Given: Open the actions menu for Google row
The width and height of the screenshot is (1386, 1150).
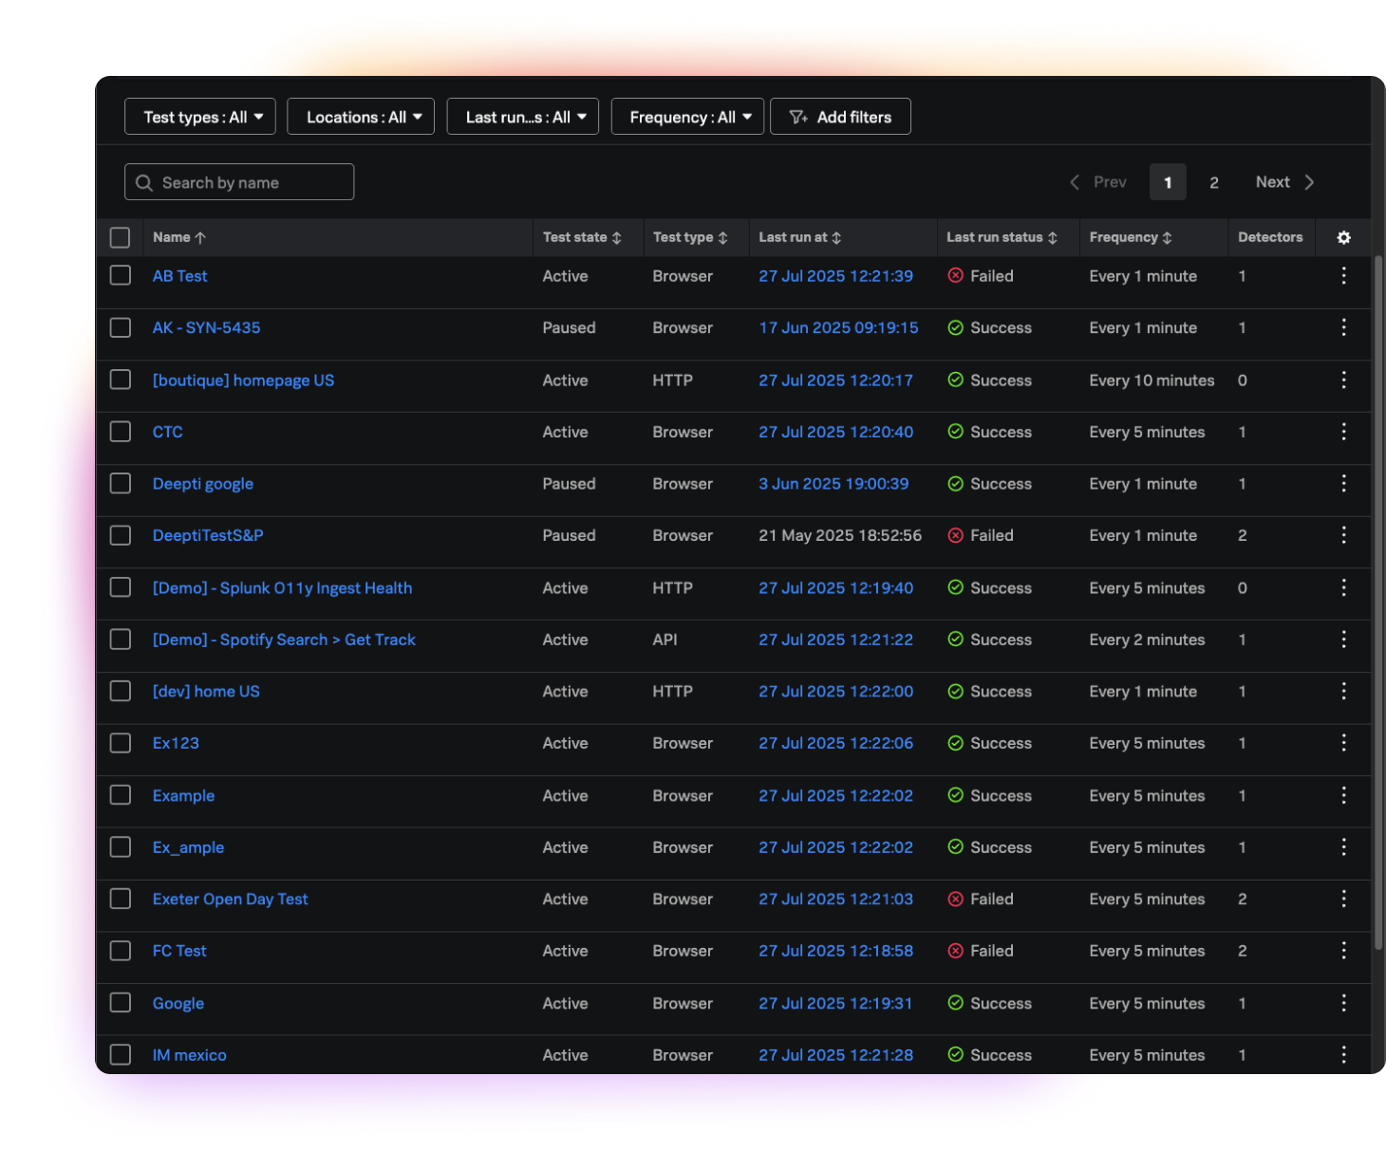Looking at the screenshot, I should (x=1343, y=1003).
